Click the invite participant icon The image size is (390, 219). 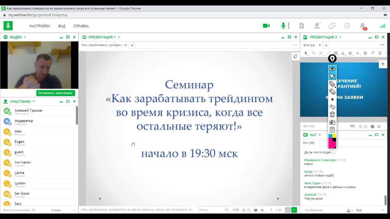click(x=317, y=26)
